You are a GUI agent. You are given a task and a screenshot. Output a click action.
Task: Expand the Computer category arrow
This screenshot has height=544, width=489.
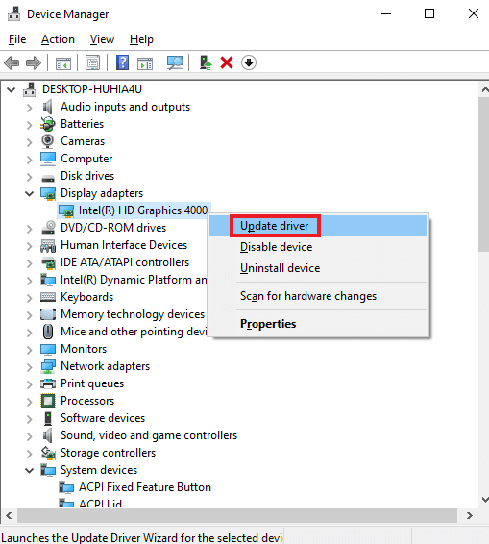click(30, 160)
